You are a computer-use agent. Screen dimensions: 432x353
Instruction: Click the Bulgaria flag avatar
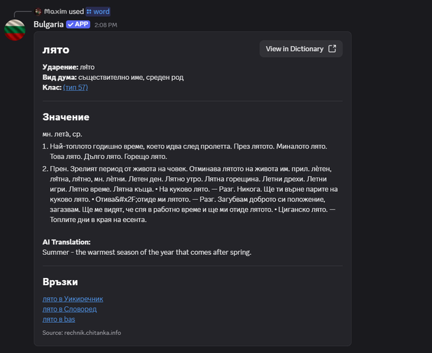tap(15, 29)
